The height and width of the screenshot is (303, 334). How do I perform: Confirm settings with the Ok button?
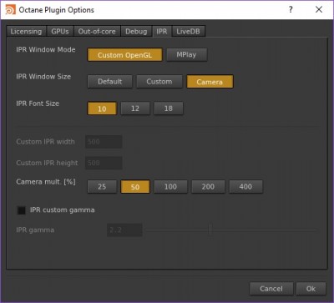[311, 289]
